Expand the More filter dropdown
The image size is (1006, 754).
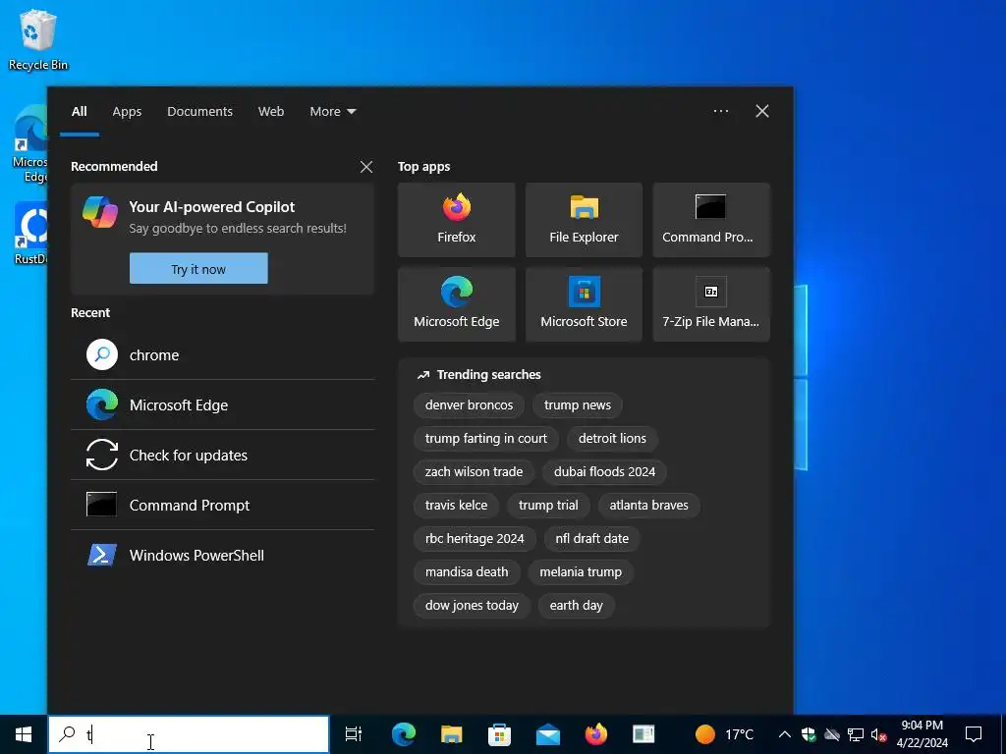(332, 112)
